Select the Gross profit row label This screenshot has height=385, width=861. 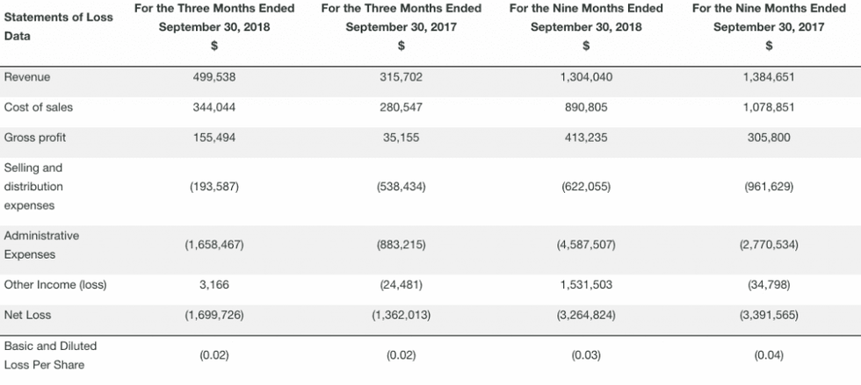(35, 138)
